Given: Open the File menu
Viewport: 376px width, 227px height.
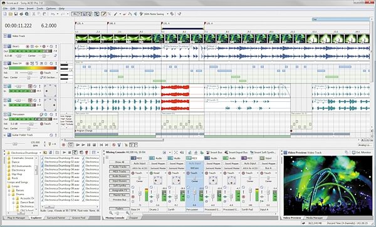Looking at the screenshot, I should point(5,9).
